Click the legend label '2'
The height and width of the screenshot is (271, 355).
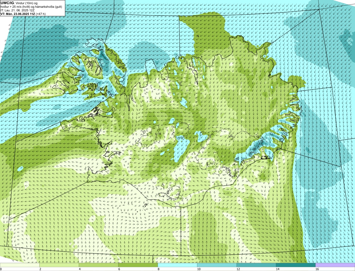click(x=40, y=269)
